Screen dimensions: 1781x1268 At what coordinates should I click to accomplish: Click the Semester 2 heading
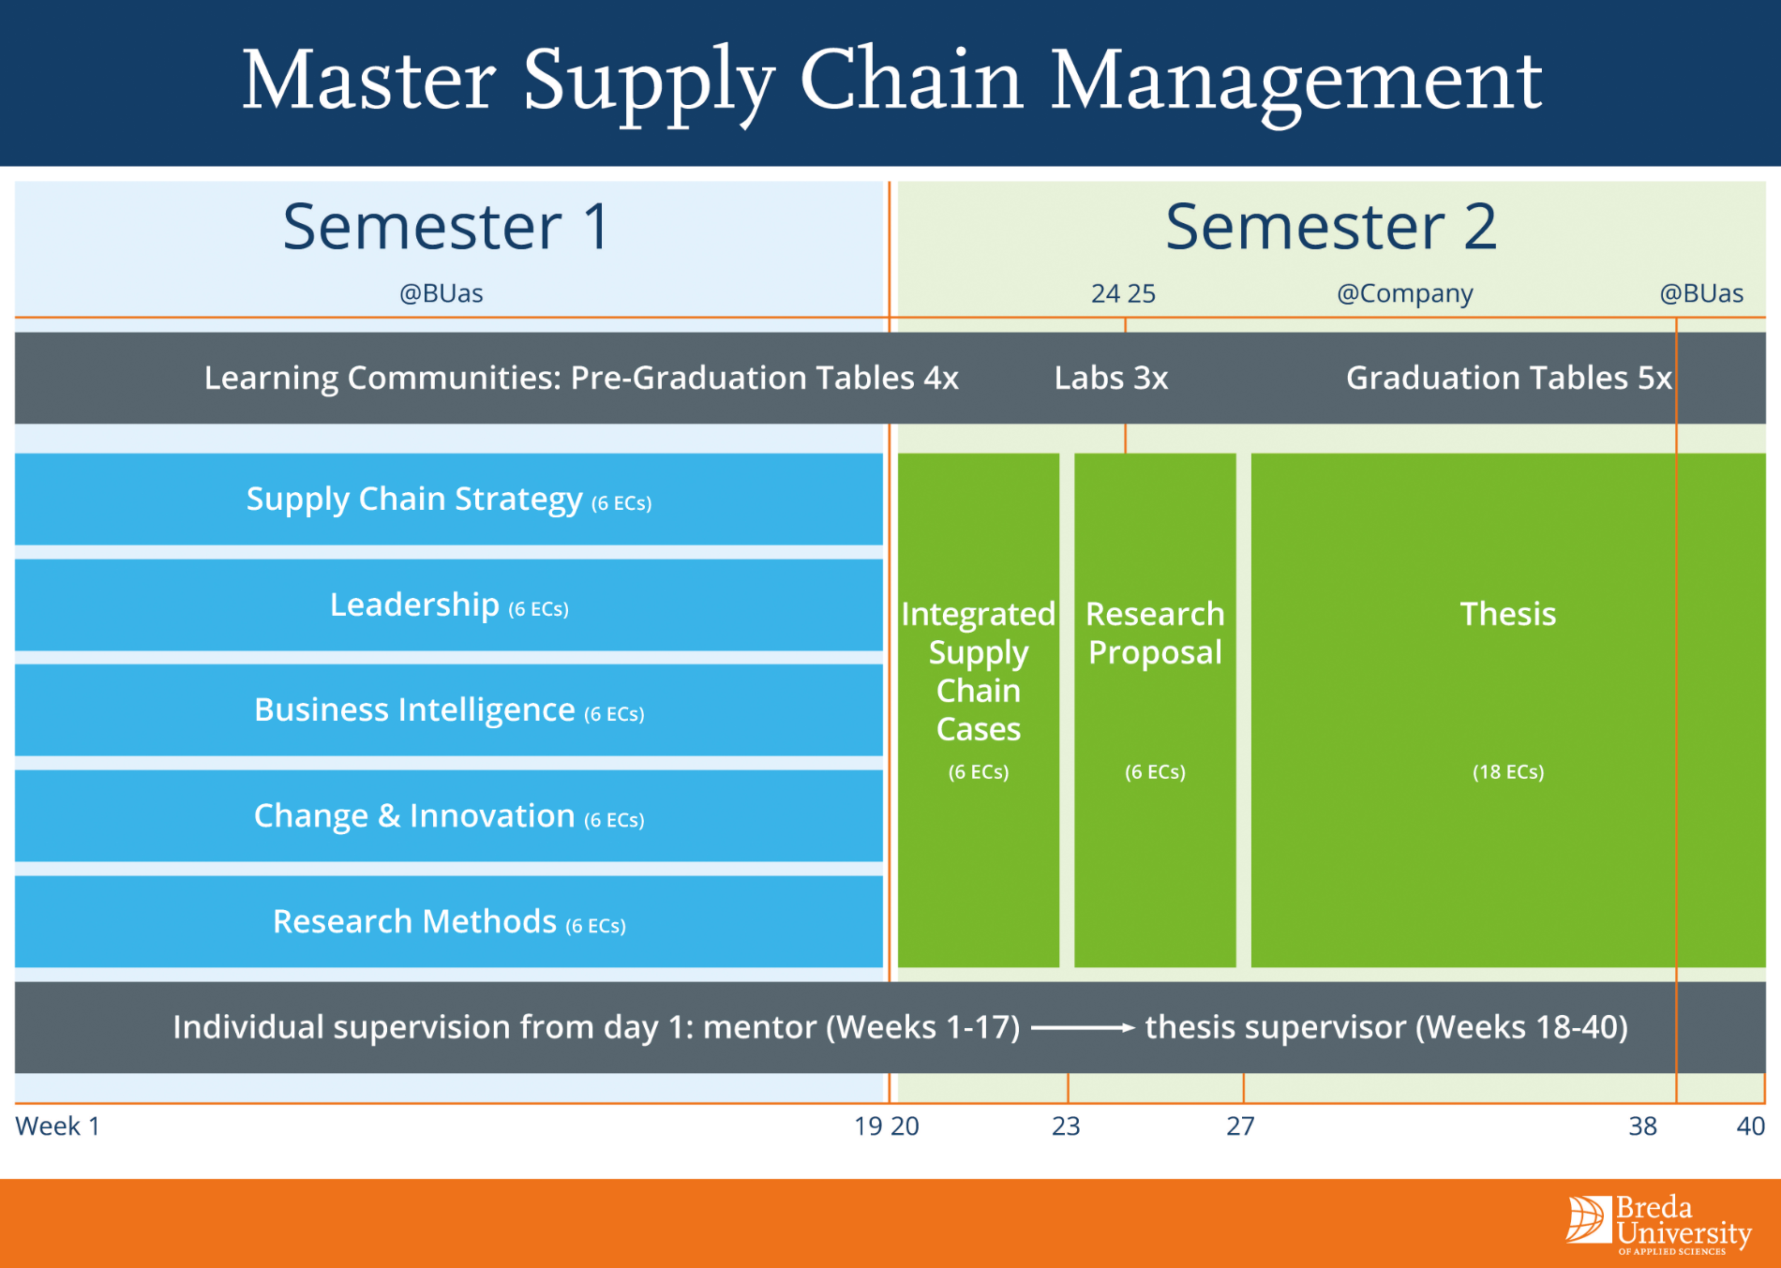point(1331,228)
